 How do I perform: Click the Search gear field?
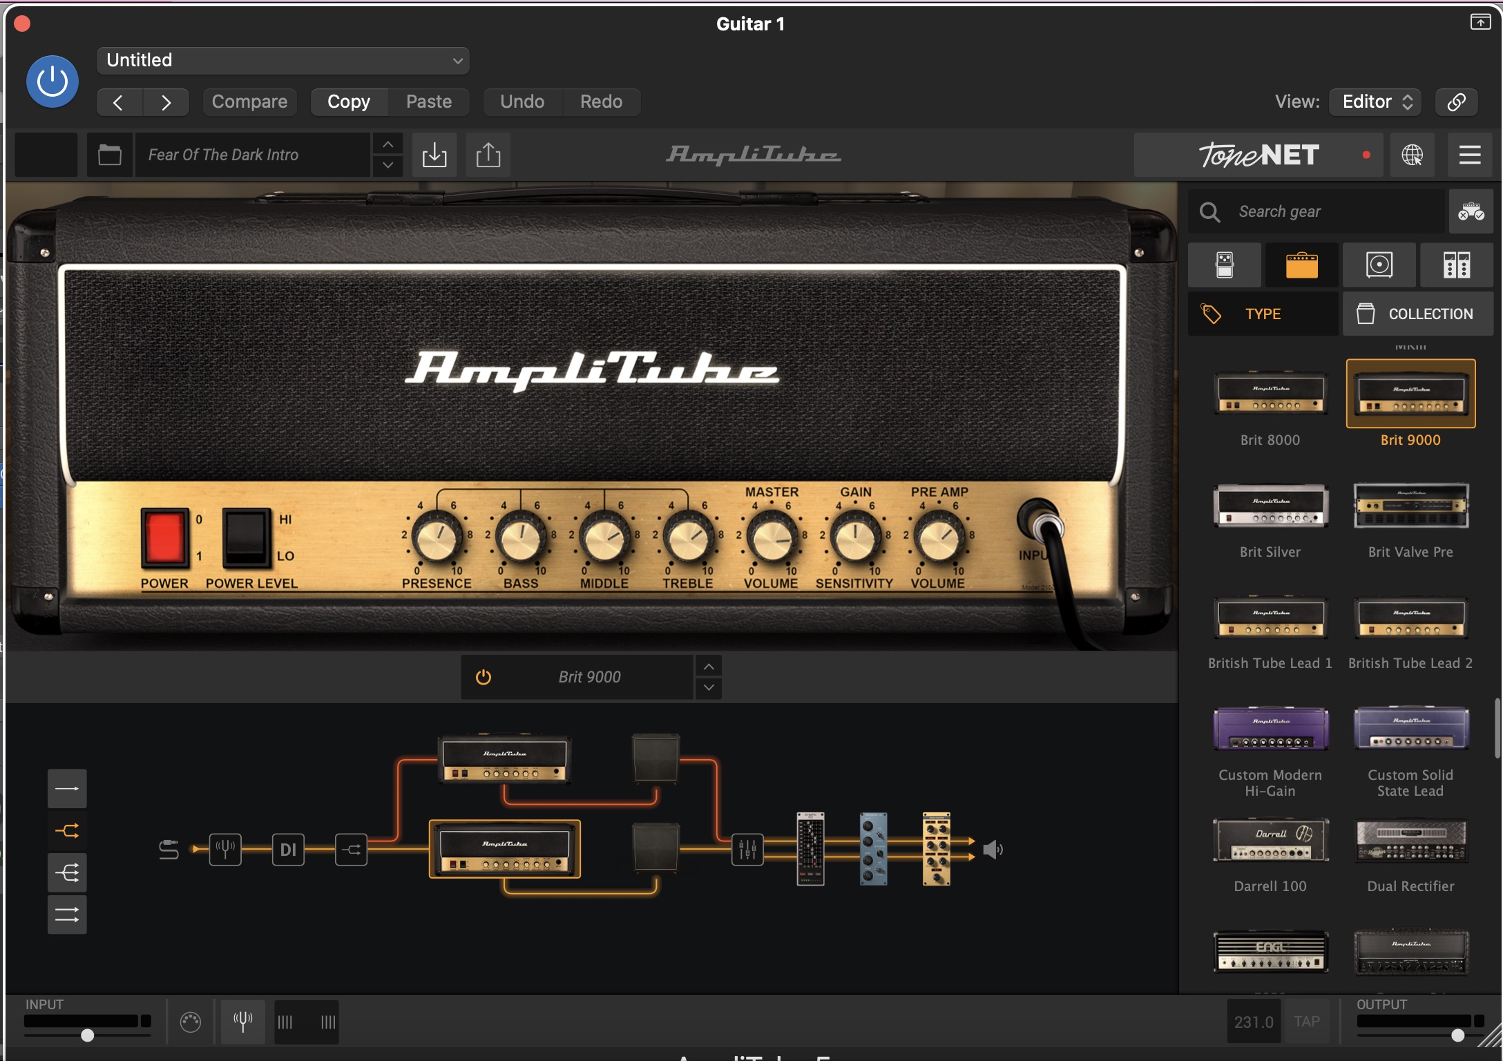pyautogui.click(x=1316, y=211)
